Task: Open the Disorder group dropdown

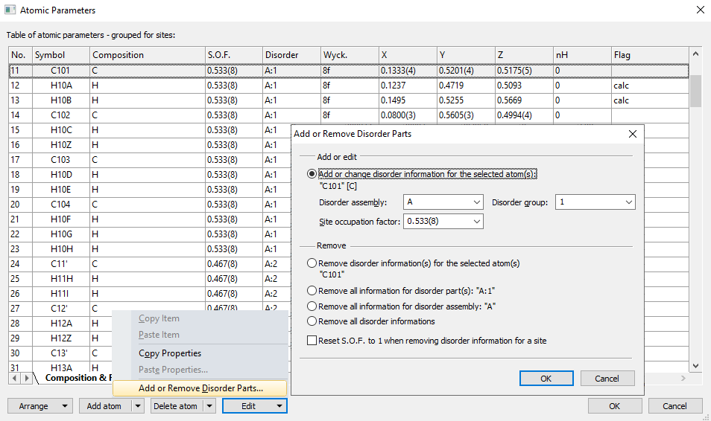Action: tap(628, 202)
